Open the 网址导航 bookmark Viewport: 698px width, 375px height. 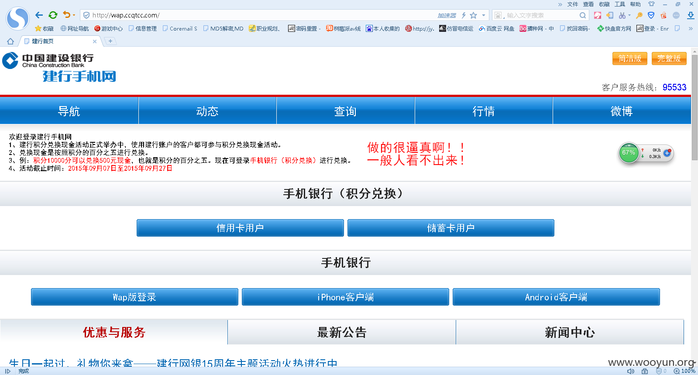[75, 28]
